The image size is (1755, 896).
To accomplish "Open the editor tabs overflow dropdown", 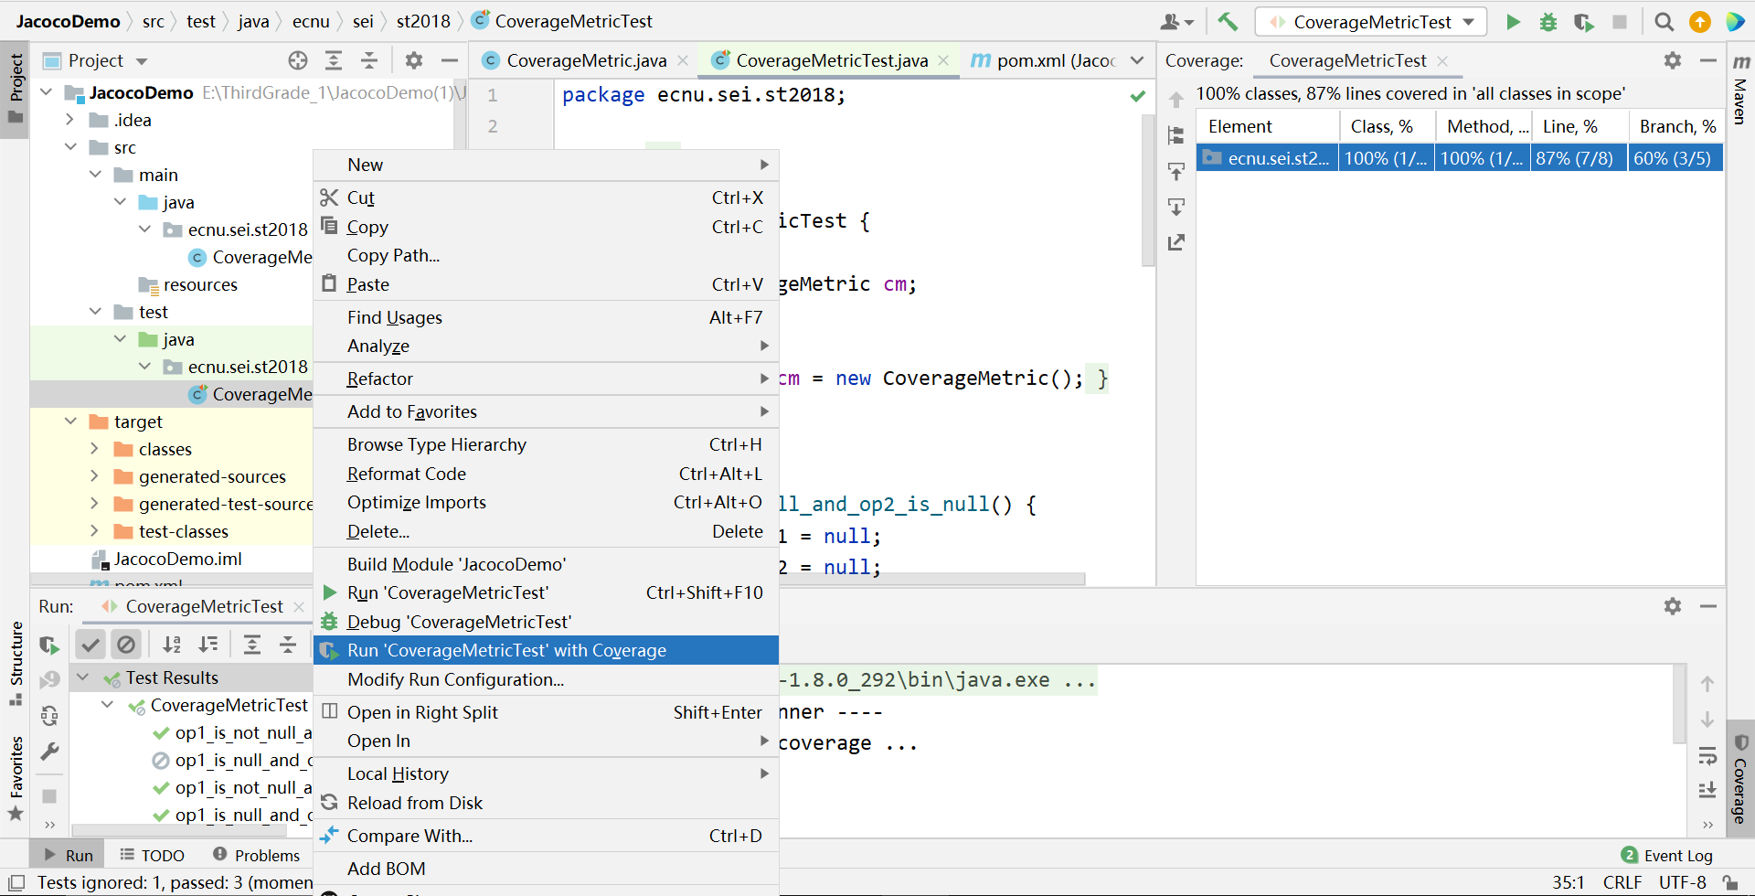I will (1137, 60).
